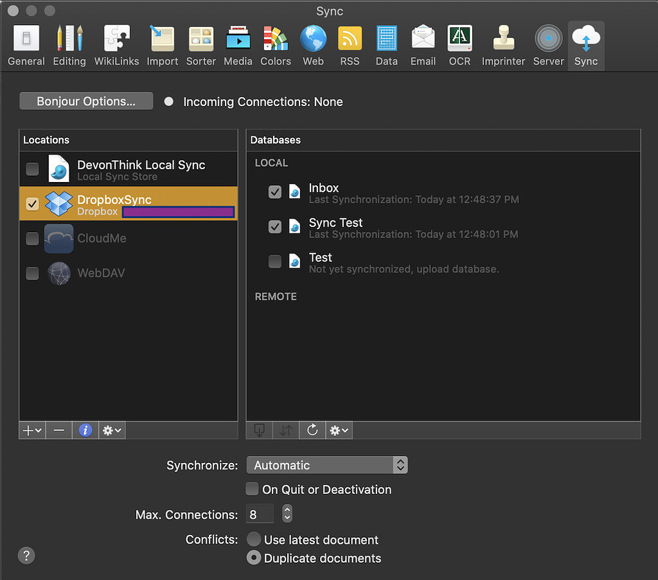This screenshot has height=580, width=658.
Task: Enable syncing for the Test database
Action: 275,262
